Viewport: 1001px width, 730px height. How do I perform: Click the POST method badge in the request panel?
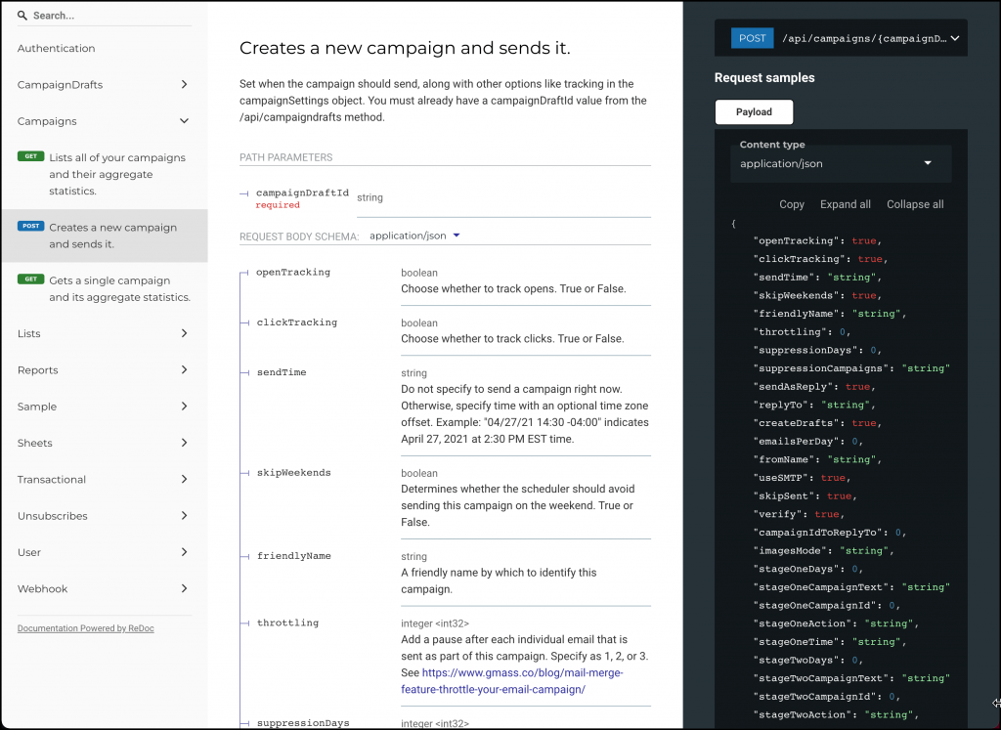752,37
